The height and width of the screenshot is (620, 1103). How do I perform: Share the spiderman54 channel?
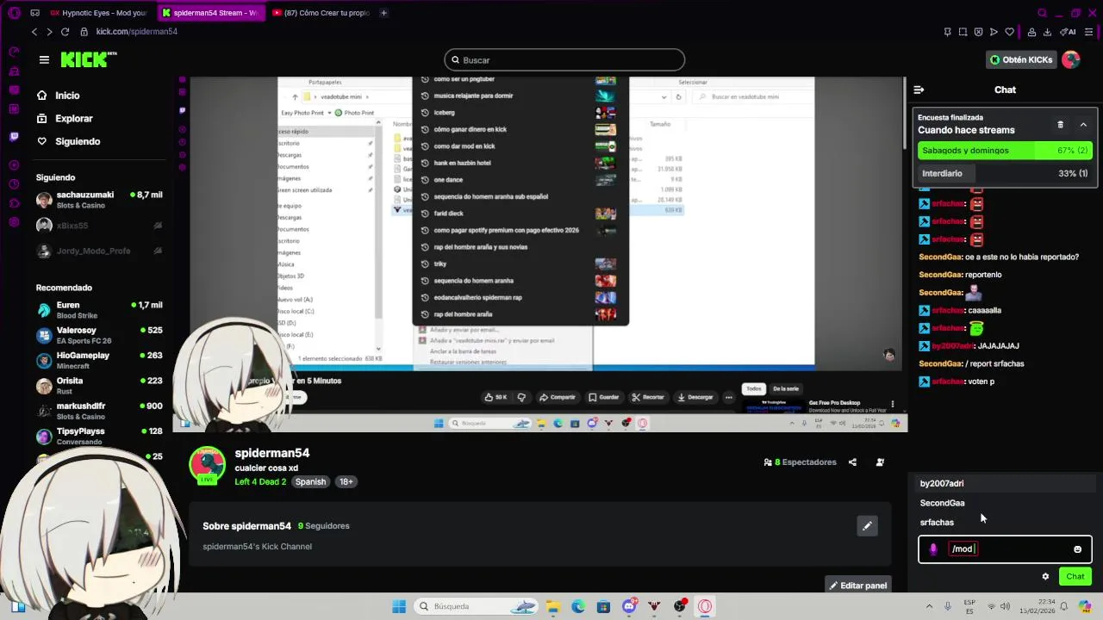[x=852, y=462]
